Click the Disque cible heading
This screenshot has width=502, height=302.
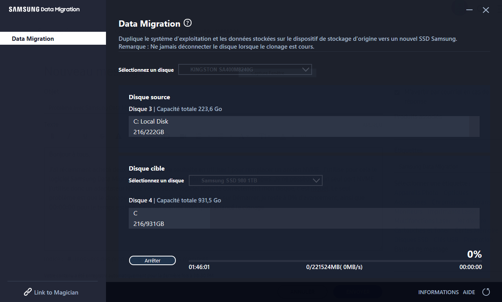[147, 168]
